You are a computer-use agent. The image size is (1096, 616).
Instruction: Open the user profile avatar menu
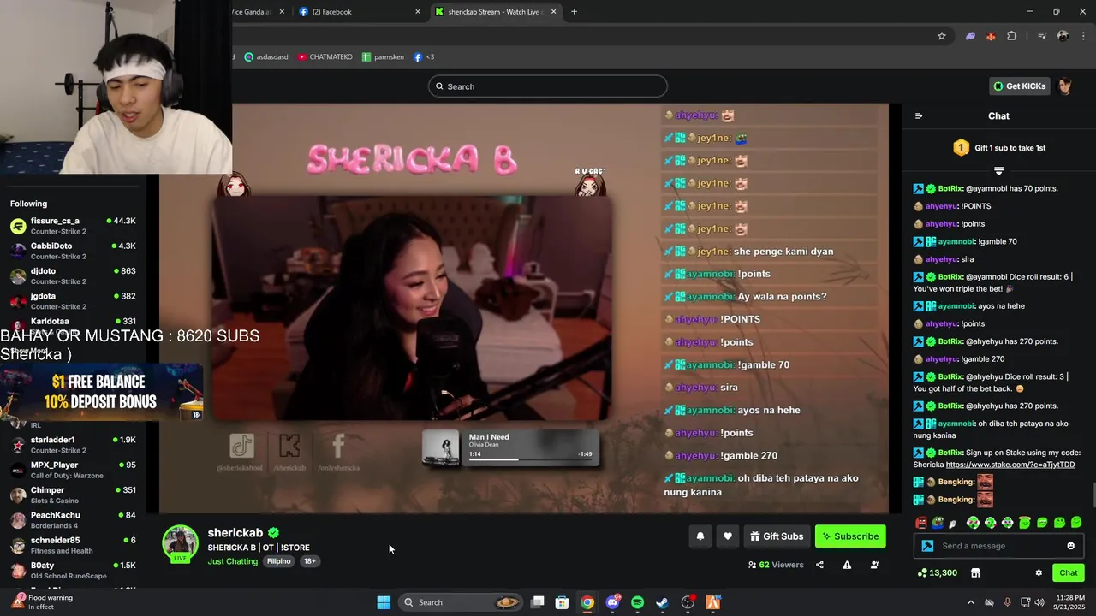1065,86
